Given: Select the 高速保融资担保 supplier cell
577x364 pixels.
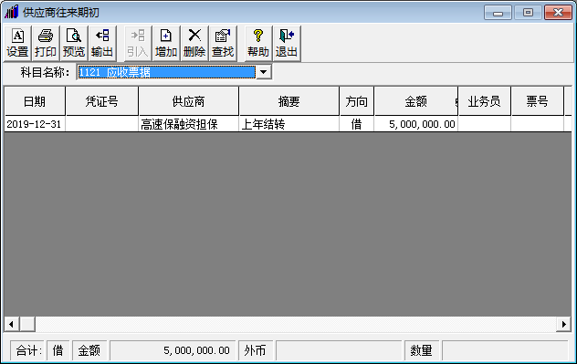Looking at the screenshot, I should pos(189,124).
